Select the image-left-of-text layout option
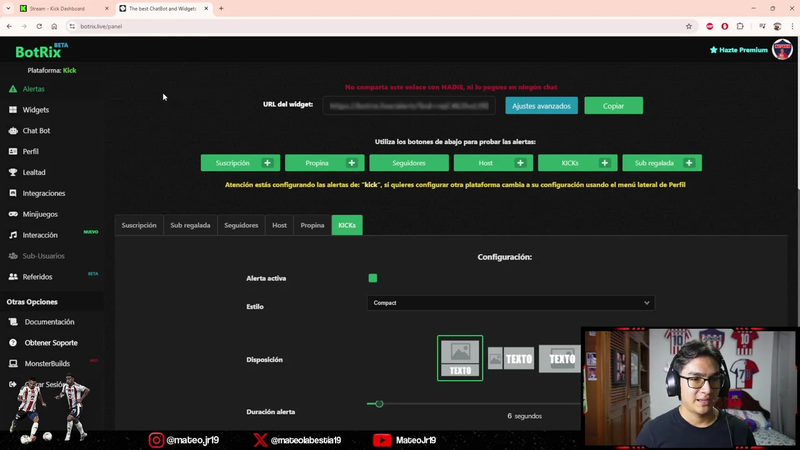This screenshot has height=450, width=800. (511, 359)
